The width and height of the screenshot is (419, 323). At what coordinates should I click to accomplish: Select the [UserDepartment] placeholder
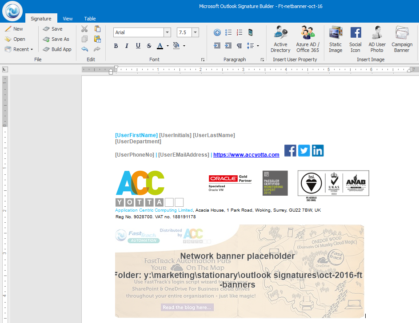click(138, 142)
